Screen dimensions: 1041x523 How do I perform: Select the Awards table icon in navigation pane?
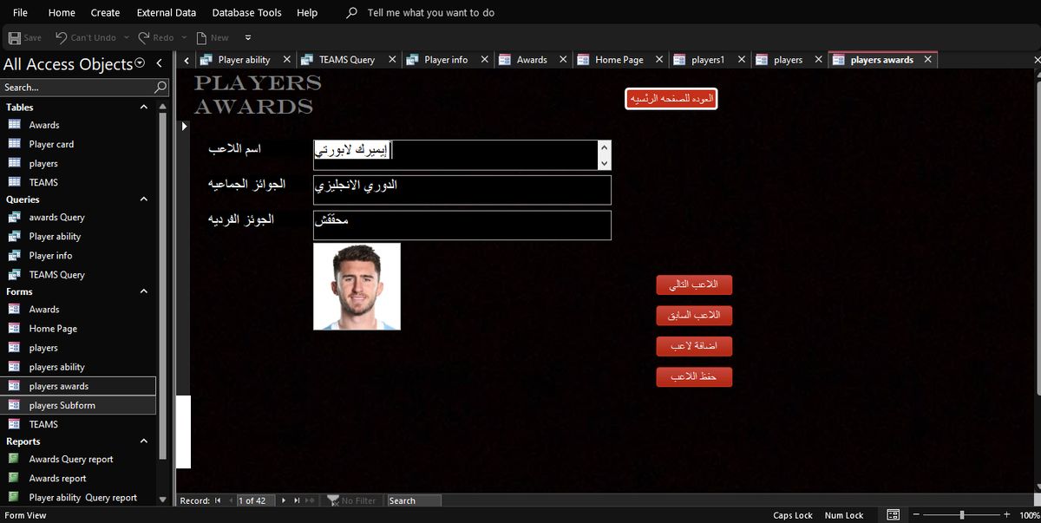click(x=14, y=125)
